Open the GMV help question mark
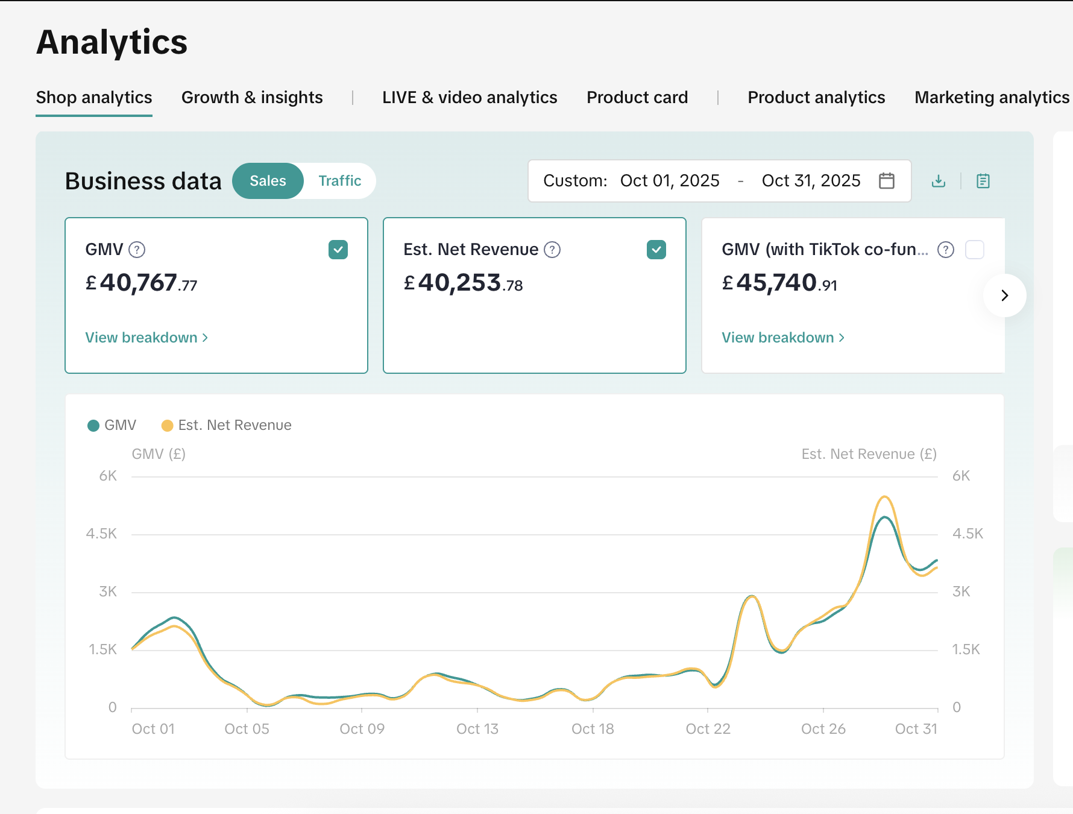 click(136, 250)
